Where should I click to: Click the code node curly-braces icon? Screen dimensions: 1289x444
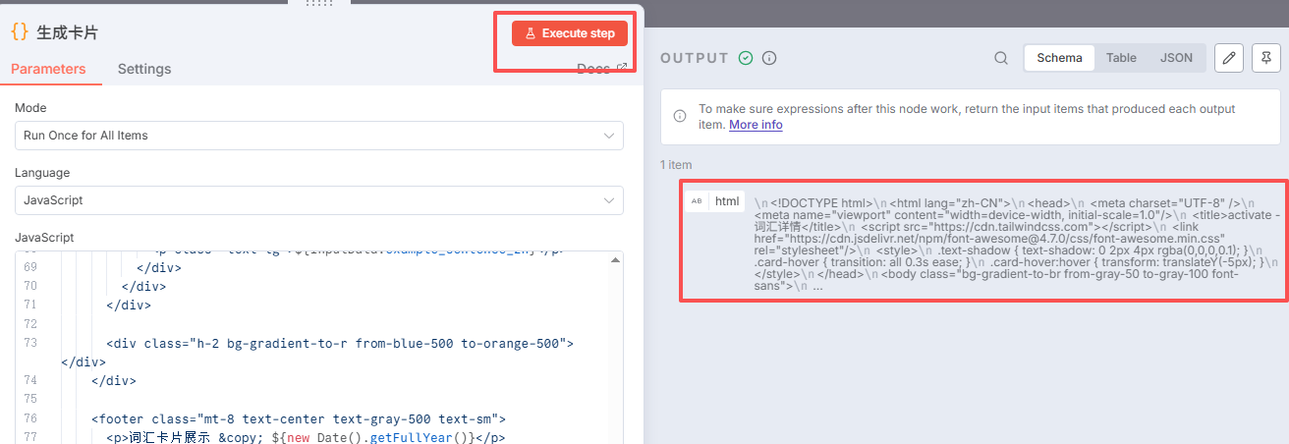point(20,31)
